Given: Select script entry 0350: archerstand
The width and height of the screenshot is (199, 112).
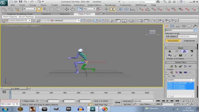Looking at the screenshot, I should (180, 85).
